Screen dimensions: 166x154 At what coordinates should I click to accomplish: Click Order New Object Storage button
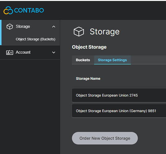click(105, 138)
